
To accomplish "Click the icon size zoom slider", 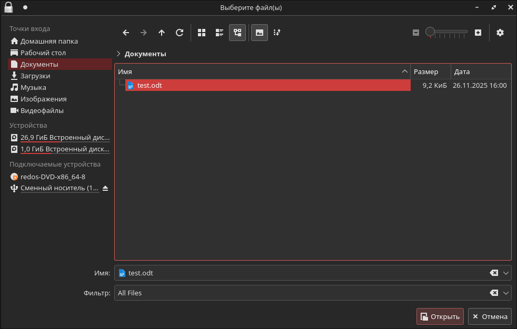I will point(446,33).
